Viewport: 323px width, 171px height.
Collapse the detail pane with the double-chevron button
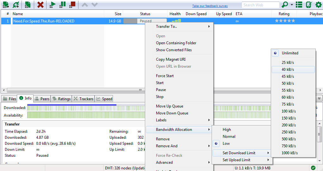click(x=319, y=98)
